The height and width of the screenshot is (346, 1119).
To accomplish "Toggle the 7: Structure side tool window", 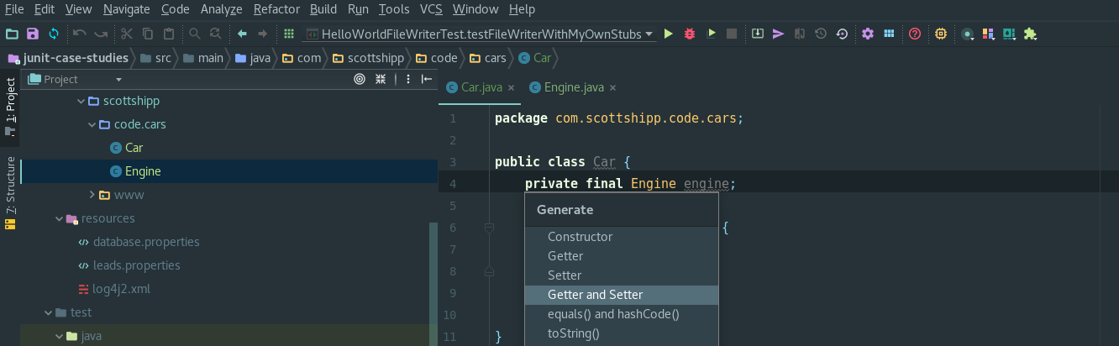I will coord(10,191).
